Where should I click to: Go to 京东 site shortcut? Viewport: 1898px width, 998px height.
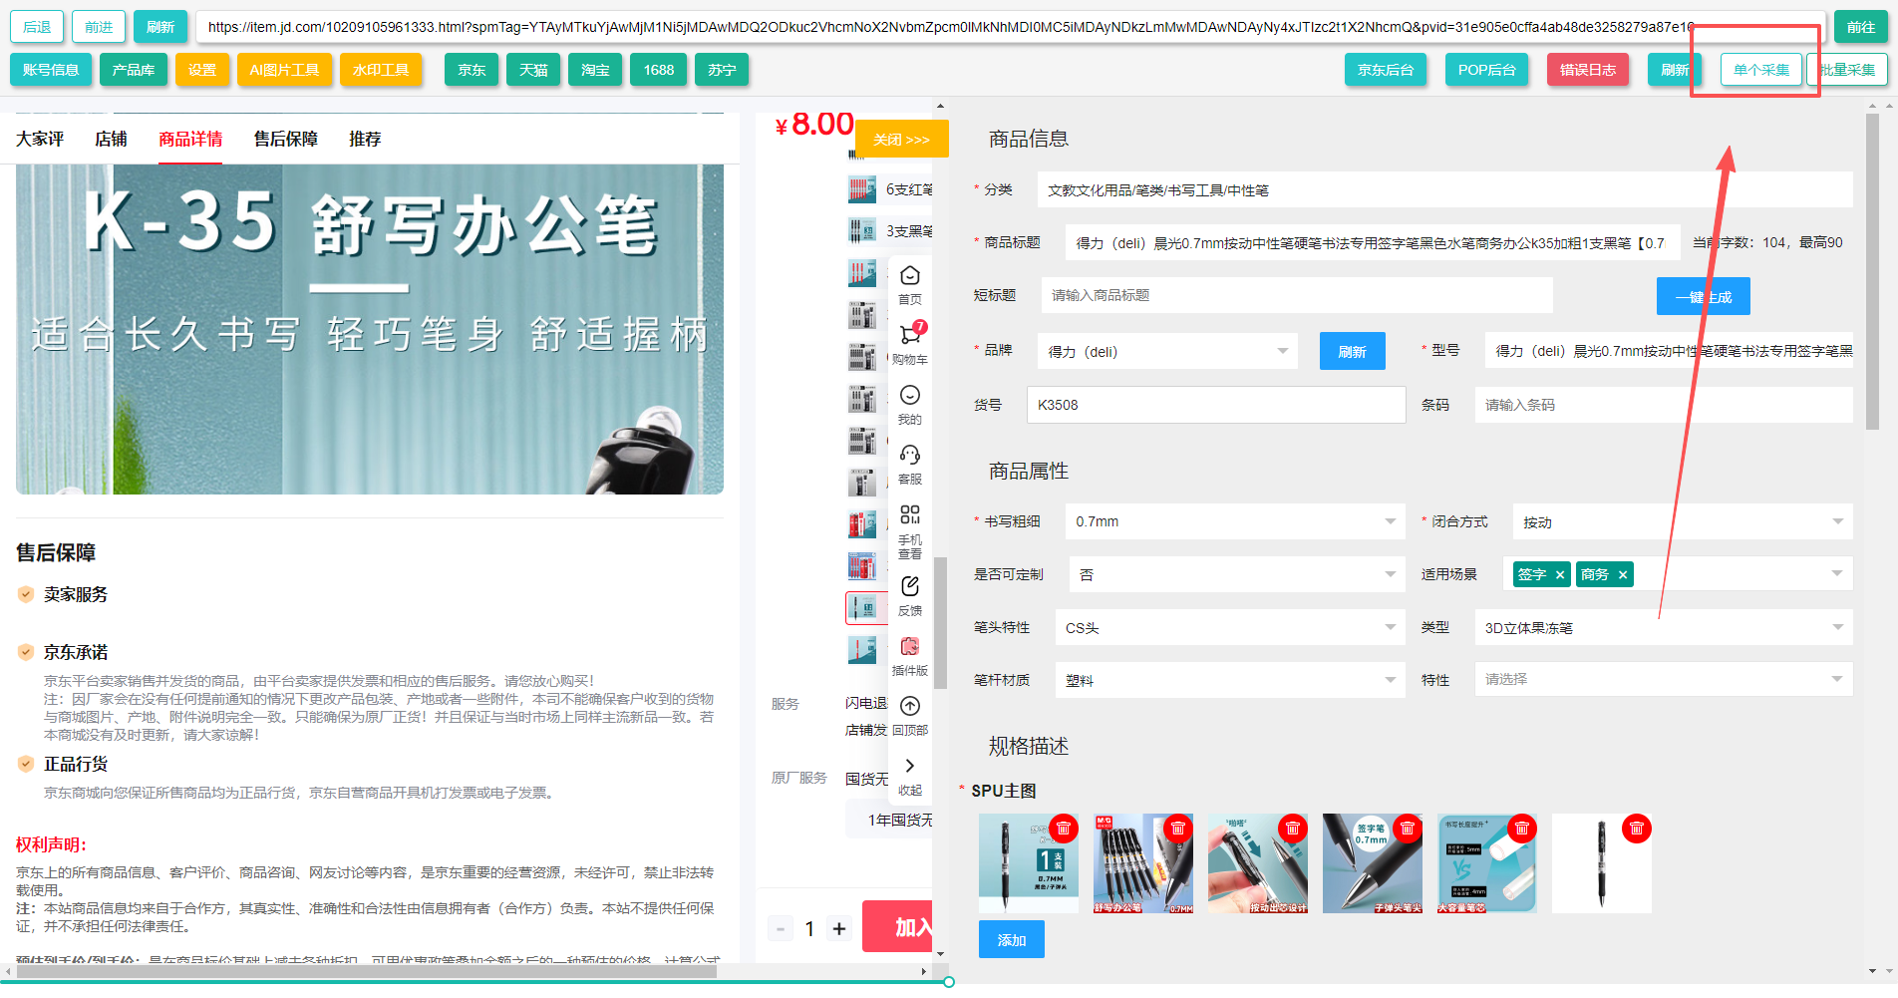(472, 70)
